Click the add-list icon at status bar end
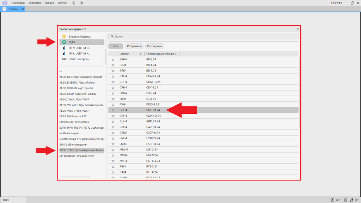Image resolution: width=361 pixels, height=203 pixels. 357,200
